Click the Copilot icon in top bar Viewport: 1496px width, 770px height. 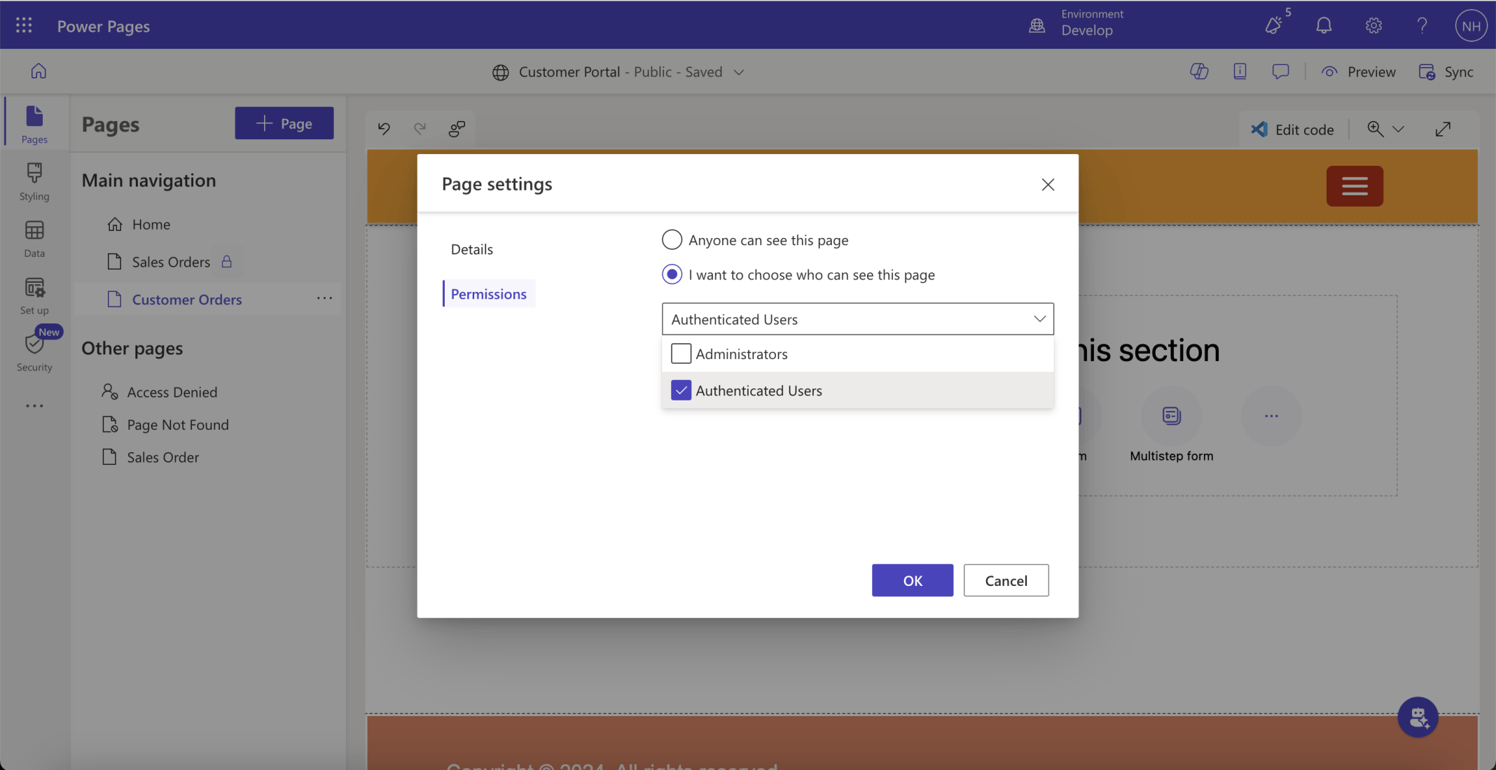pos(1198,71)
